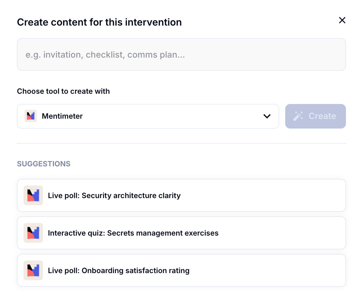Click the Mentimeter logo in tool selector
Viewport: 363px width, 298px height.
click(x=31, y=116)
